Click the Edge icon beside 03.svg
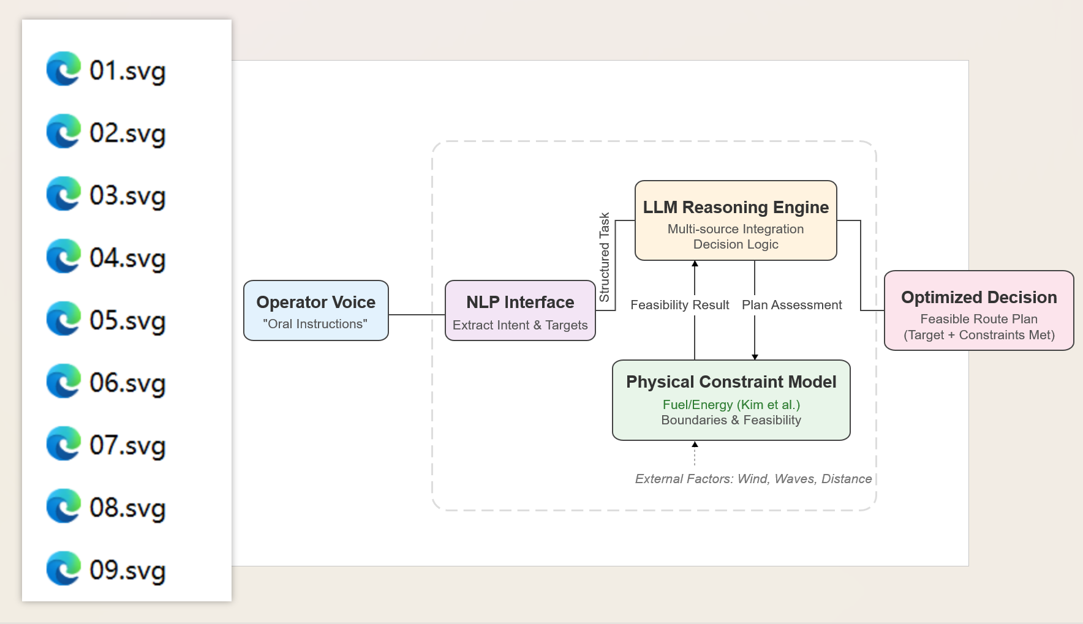The width and height of the screenshot is (1083, 624). point(64,194)
